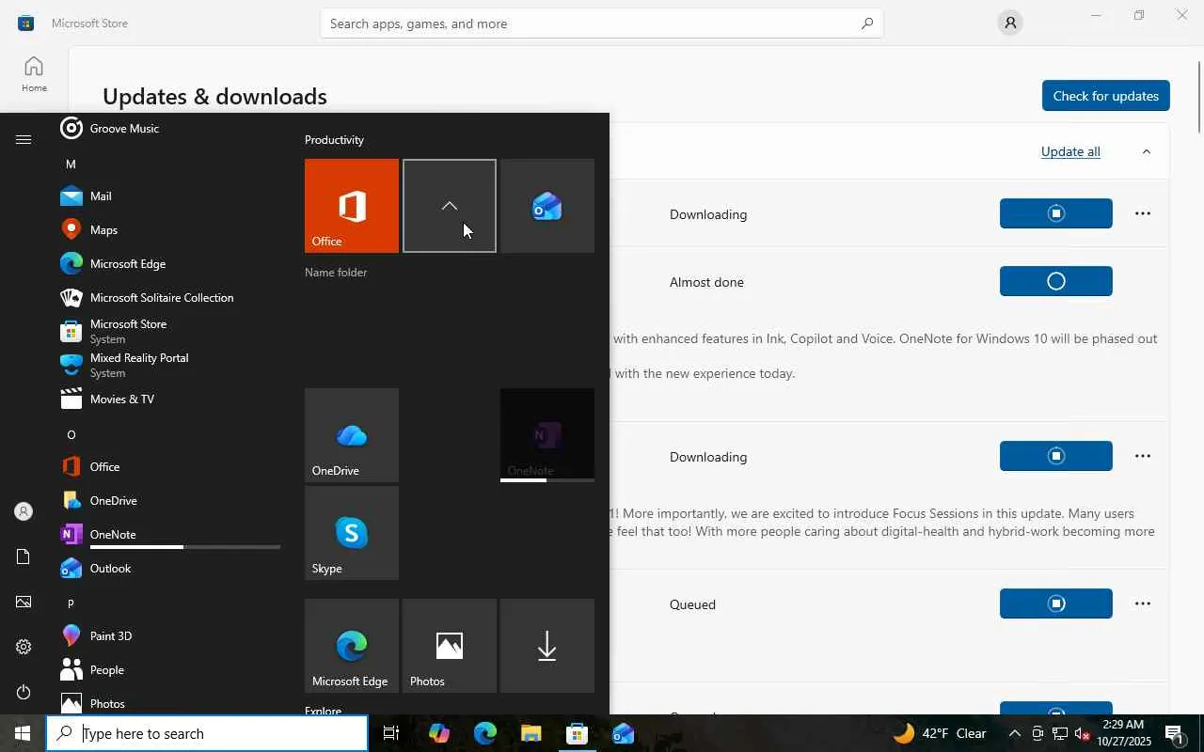Launch Copilot from the taskbar
Viewport: 1204px width, 752px height.
click(x=438, y=733)
